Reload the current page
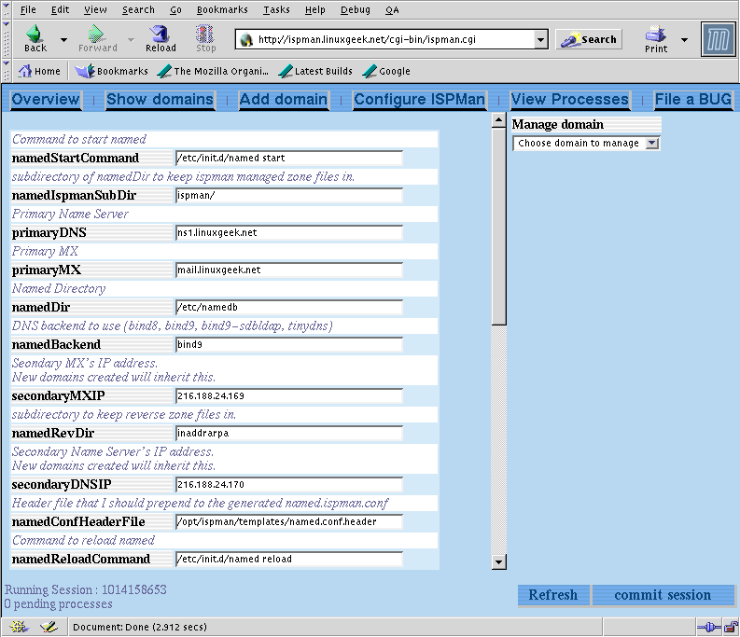Image resolution: width=740 pixels, height=637 pixels. pyautogui.click(x=161, y=38)
